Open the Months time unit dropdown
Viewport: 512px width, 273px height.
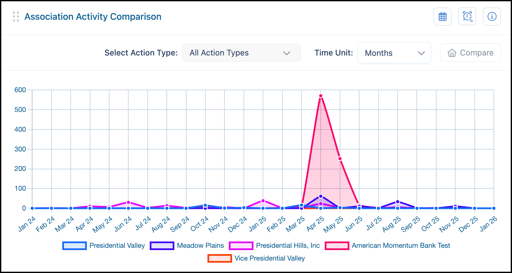pyautogui.click(x=394, y=53)
